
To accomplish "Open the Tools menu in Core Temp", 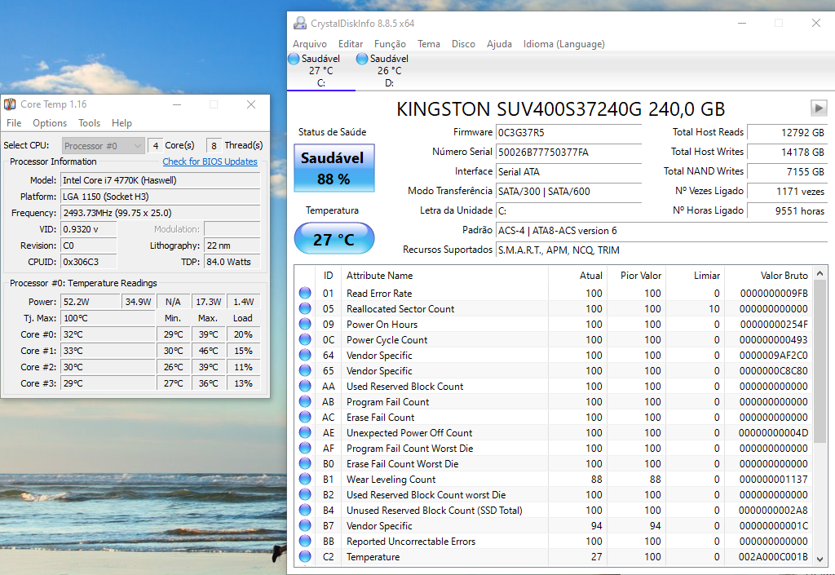I will [x=89, y=123].
